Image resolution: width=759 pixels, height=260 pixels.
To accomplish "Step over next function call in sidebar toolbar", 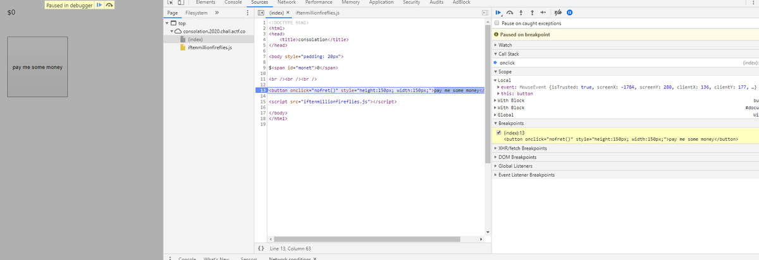I will [510, 13].
